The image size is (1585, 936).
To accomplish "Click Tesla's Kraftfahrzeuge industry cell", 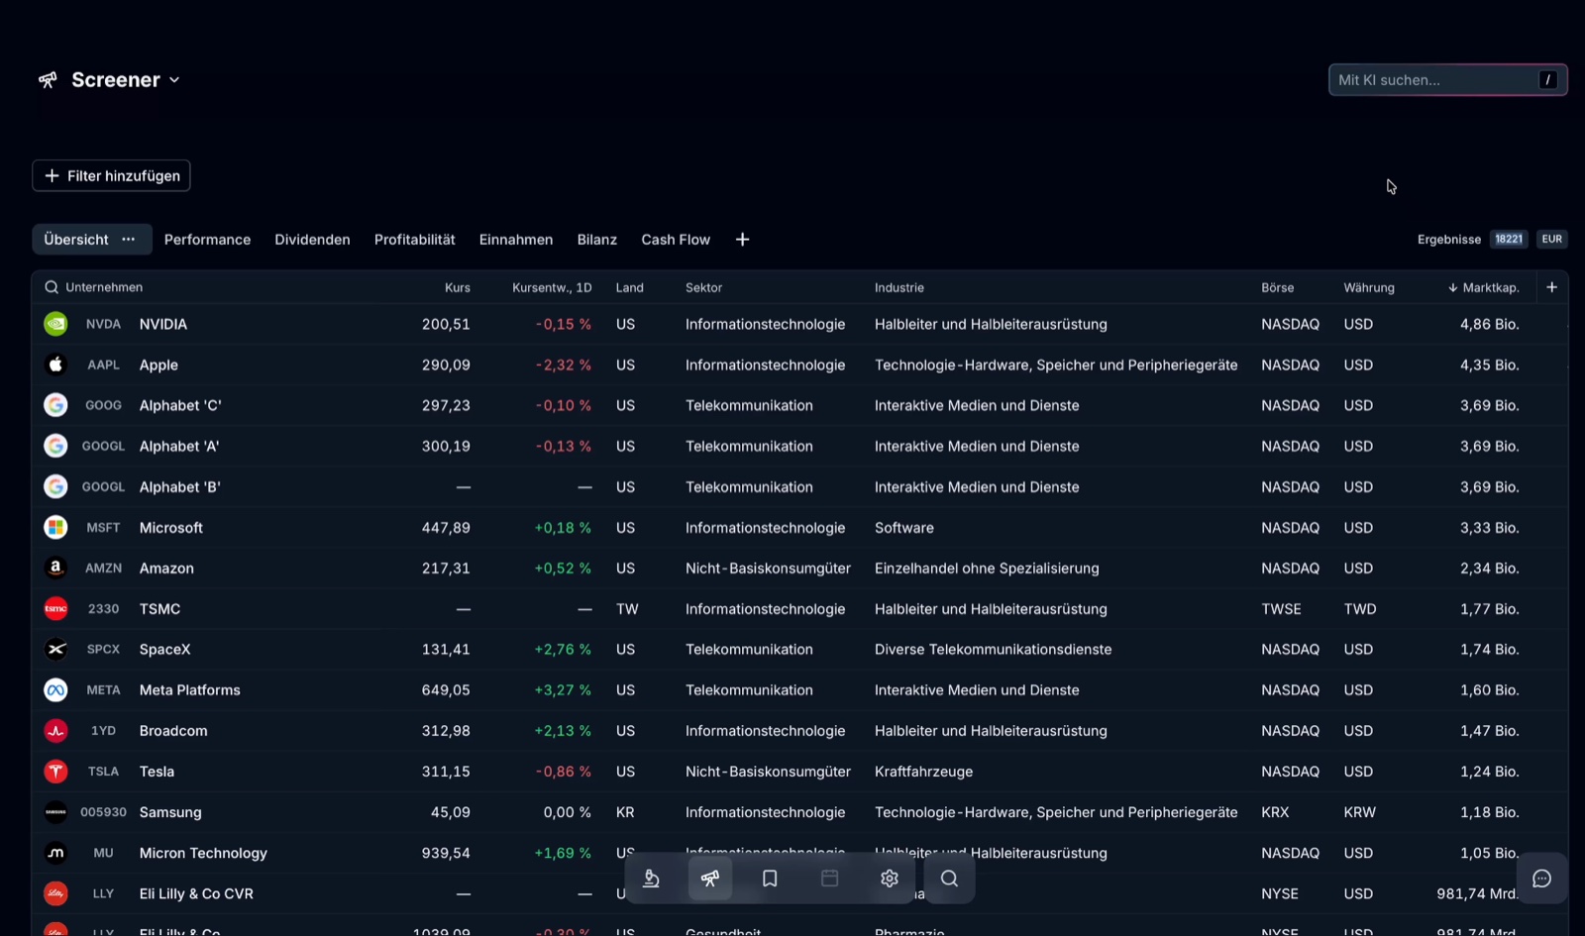I will click(x=923, y=772).
